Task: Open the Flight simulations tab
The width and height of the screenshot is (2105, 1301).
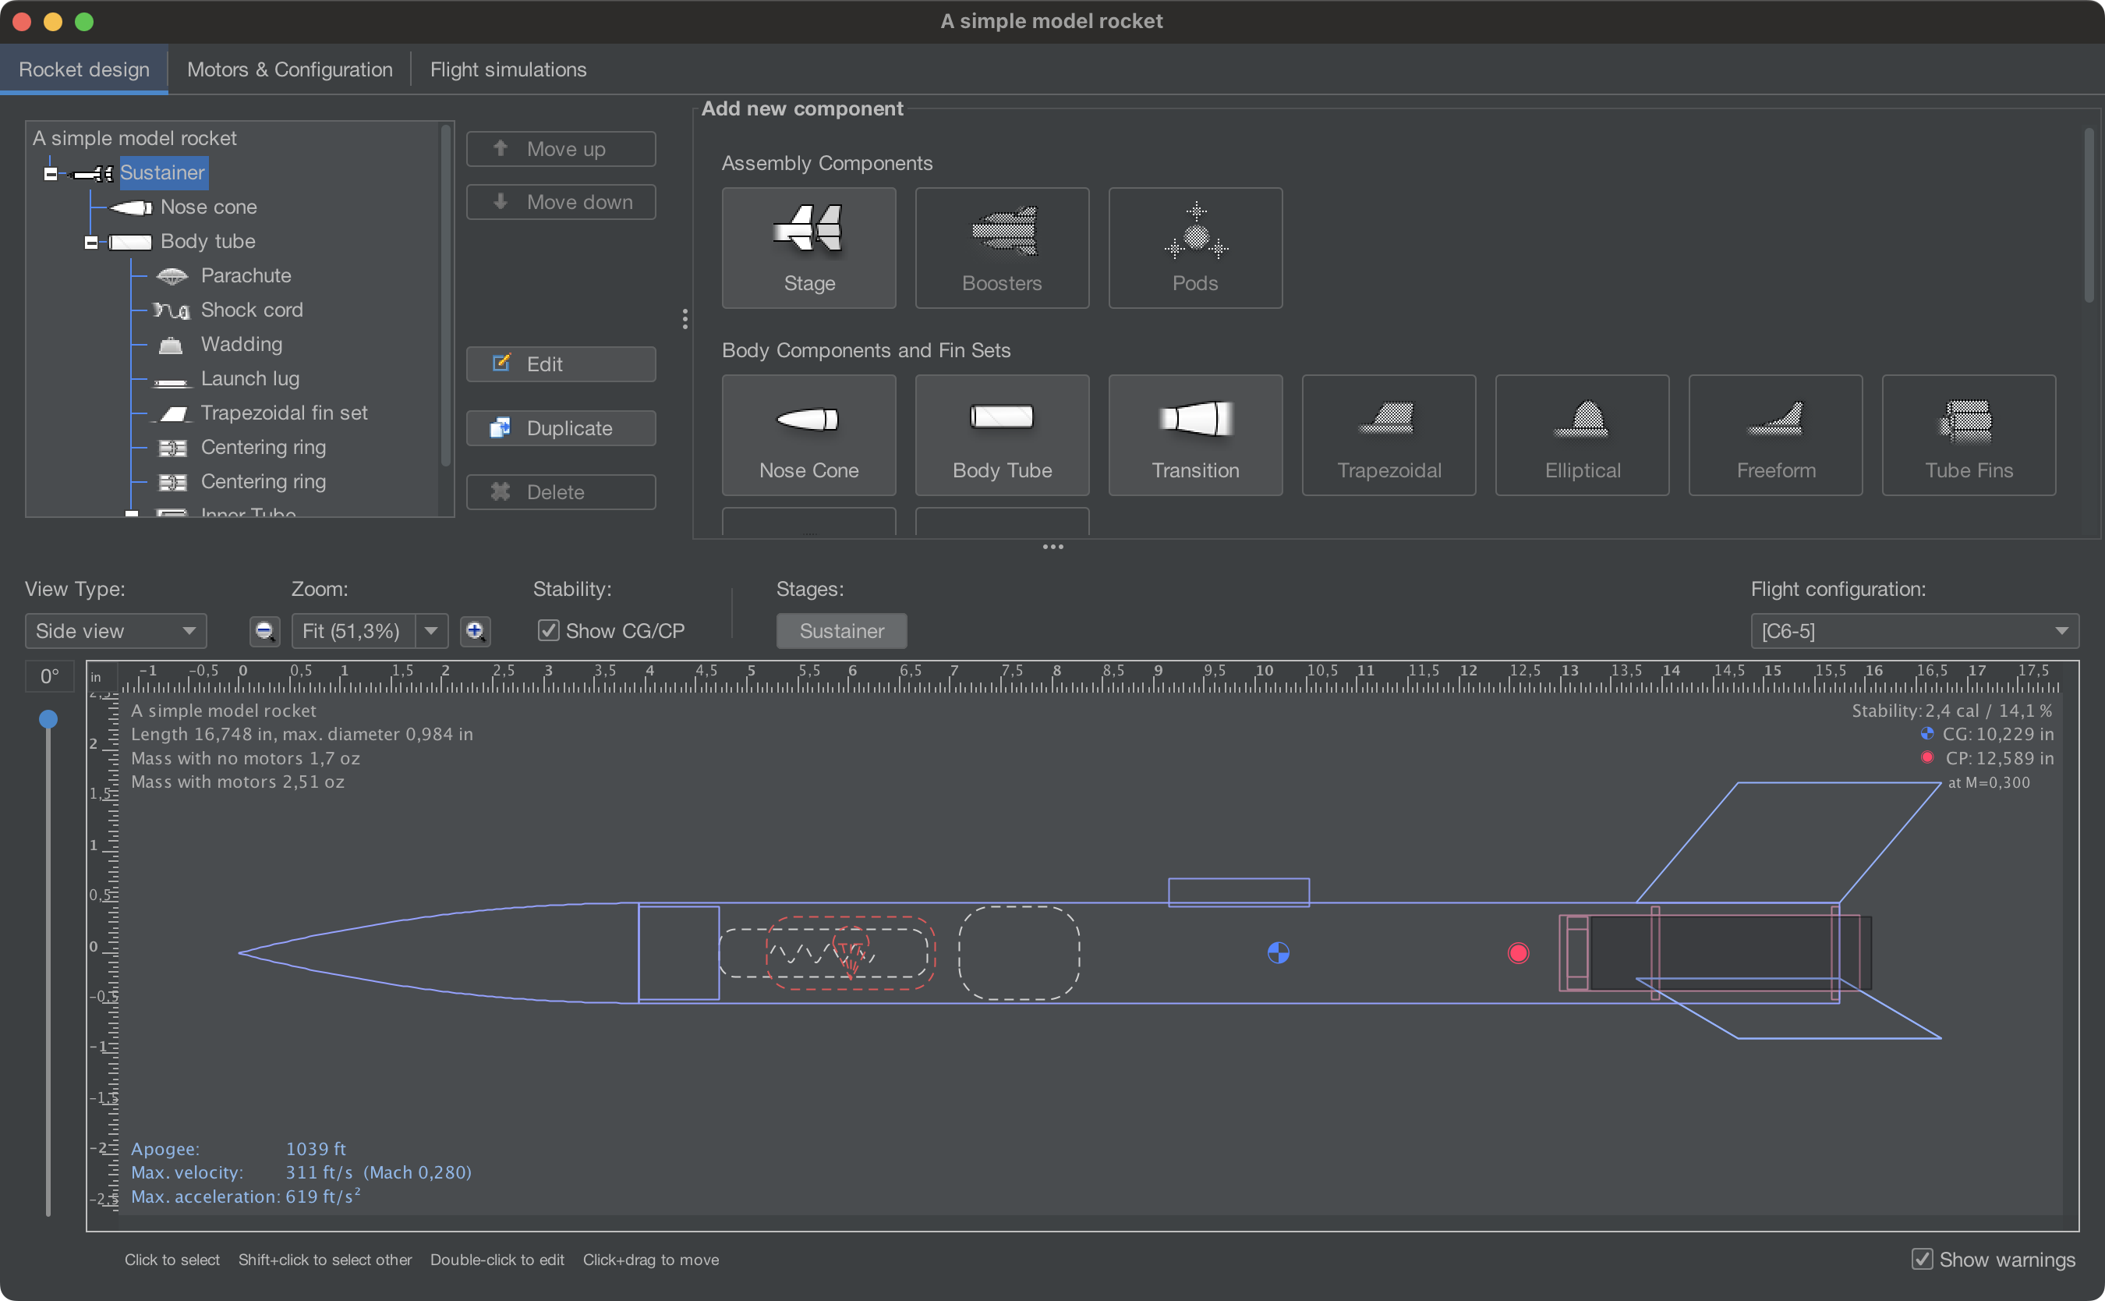Action: click(508, 69)
